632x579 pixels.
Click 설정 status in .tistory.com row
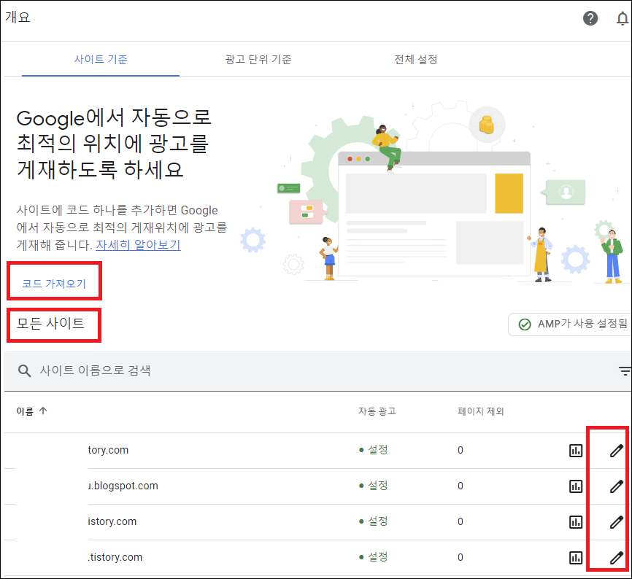coord(374,557)
